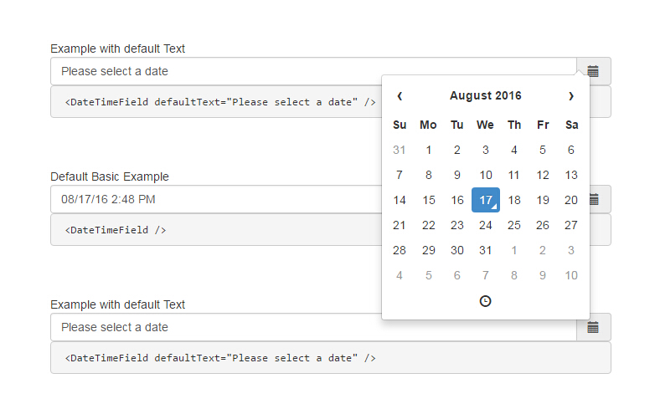Select grayed-out September 1 after August 31
This screenshot has height=404, width=655.
pyautogui.click(x=514, y=250)
